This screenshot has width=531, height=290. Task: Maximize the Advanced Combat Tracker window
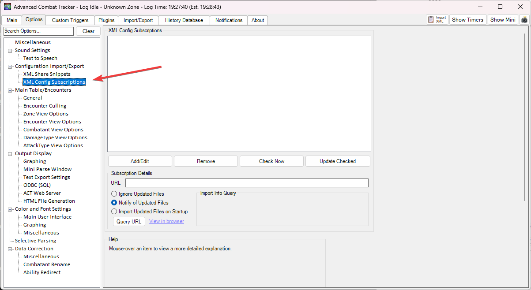500,7
